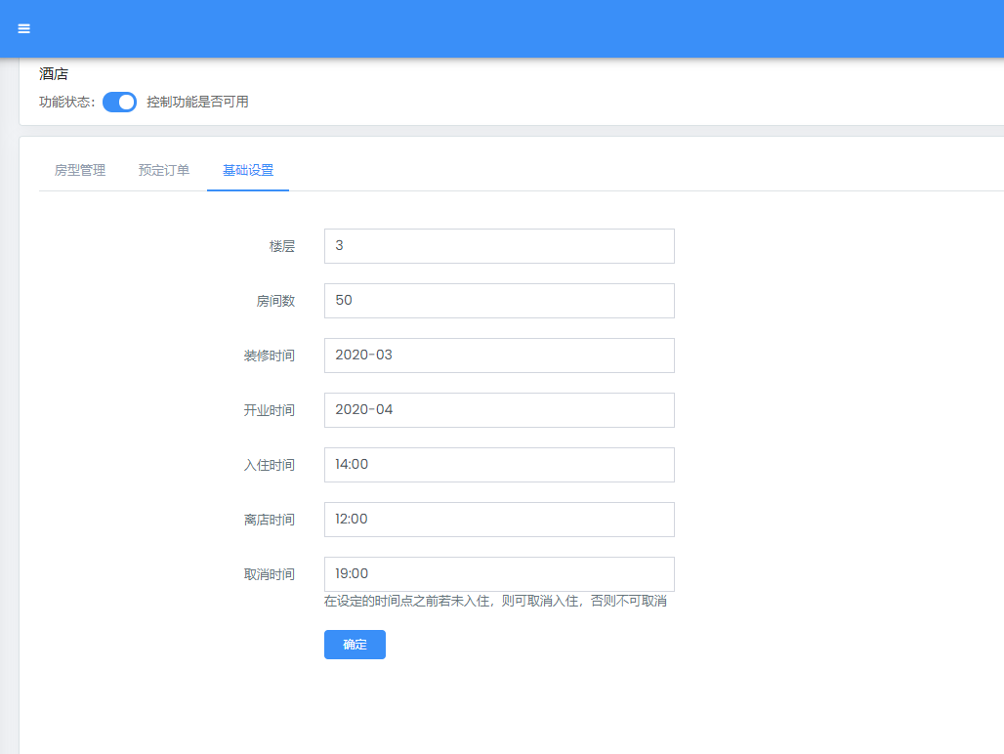This screenshot has height=754, width=1004.
Task: Click the 楼层 input field showing 3
Action: [x=499, y=246]
